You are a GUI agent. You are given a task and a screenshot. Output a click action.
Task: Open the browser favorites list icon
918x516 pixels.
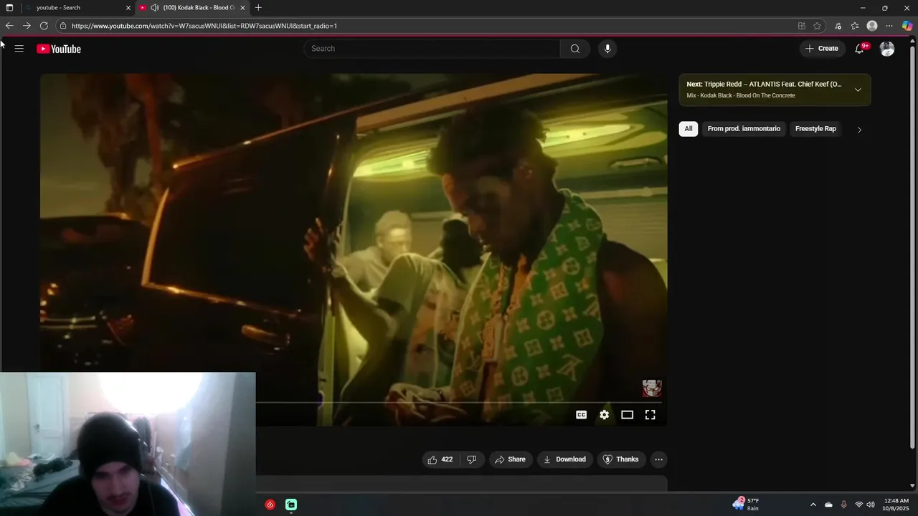tap(855, 26)
